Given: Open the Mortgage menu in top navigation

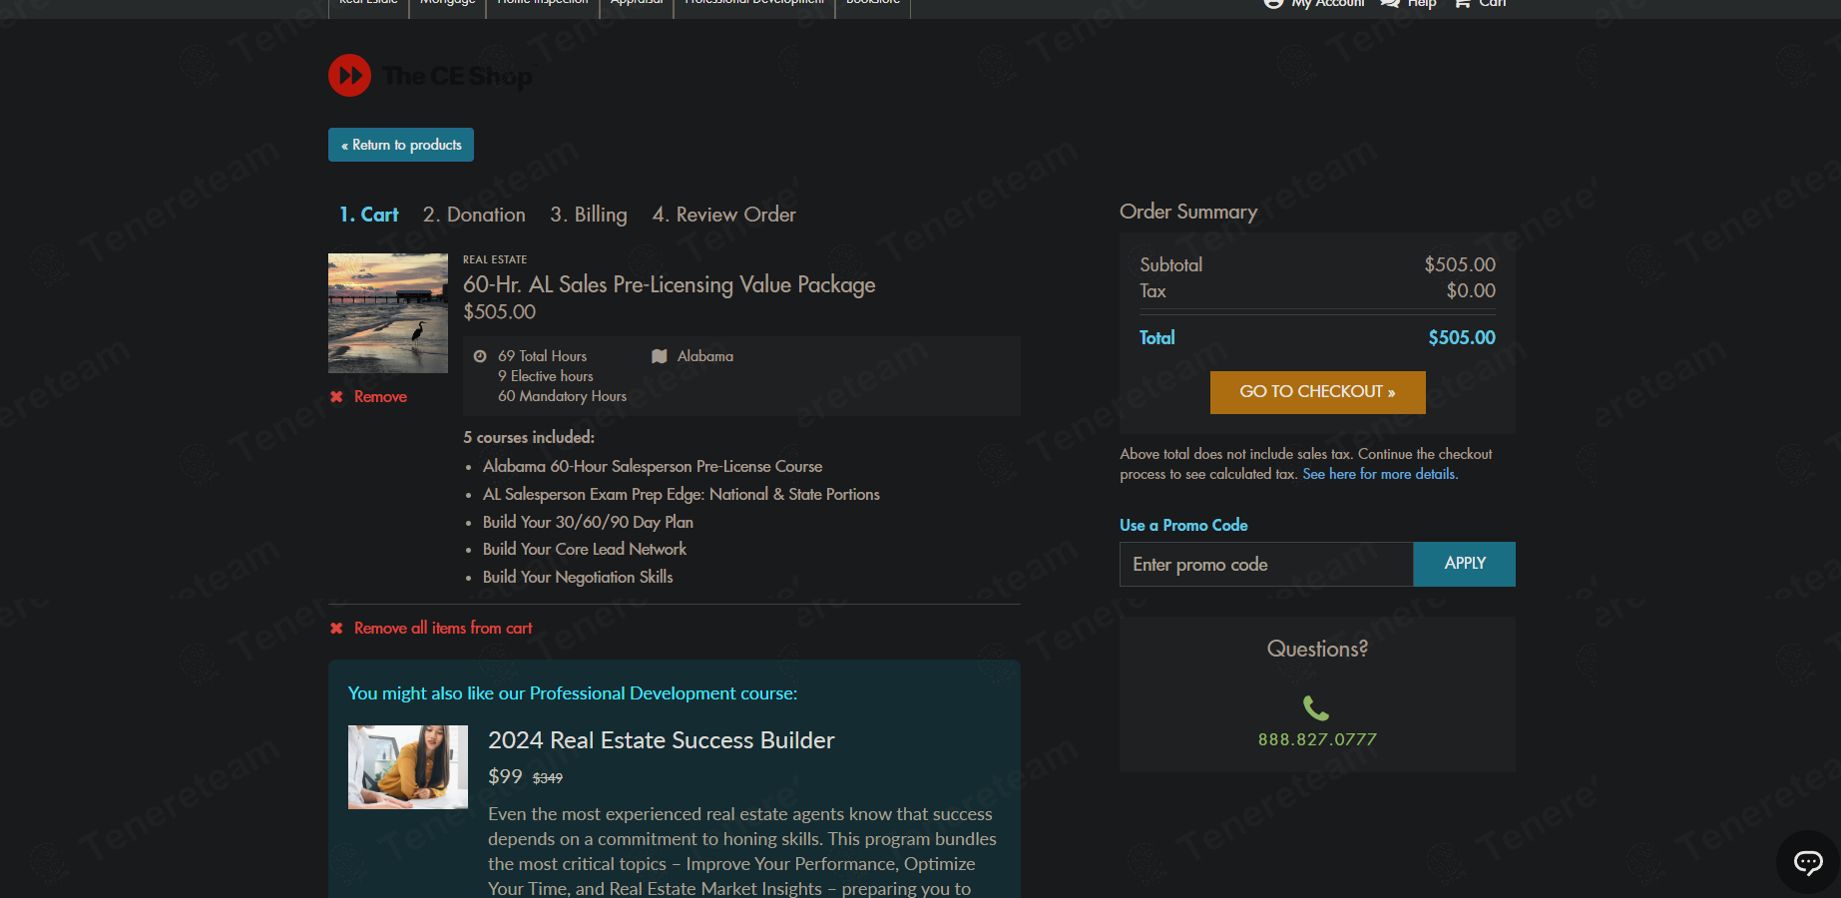Looking at the screenshot, I should tap(447, 4).
